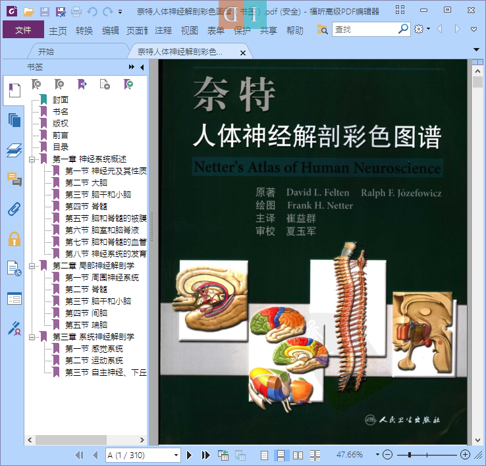The image size is (486, 466).
Task: Click inside the 查找 search field
Action: 365,30
